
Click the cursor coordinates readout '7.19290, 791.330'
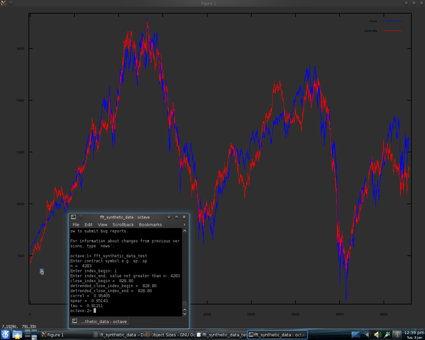pyautogui.click(x=19, y=327)
